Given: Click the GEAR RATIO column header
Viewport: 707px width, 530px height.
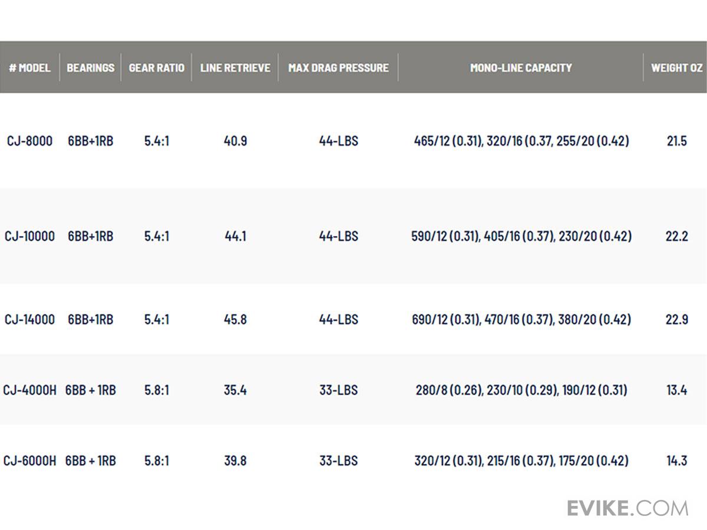Looking at the screenshot, I should tap(156, 68).
